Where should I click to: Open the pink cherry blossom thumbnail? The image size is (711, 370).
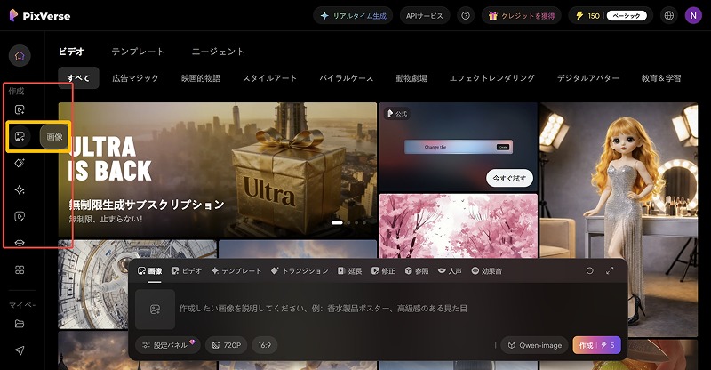click(458, 226)
